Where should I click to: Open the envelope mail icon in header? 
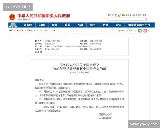[x=109, y=15]
